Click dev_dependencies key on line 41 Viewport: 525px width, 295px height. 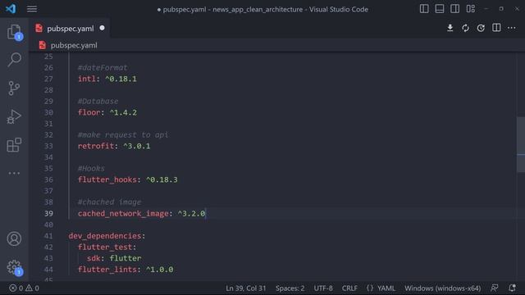pos(105,236)
